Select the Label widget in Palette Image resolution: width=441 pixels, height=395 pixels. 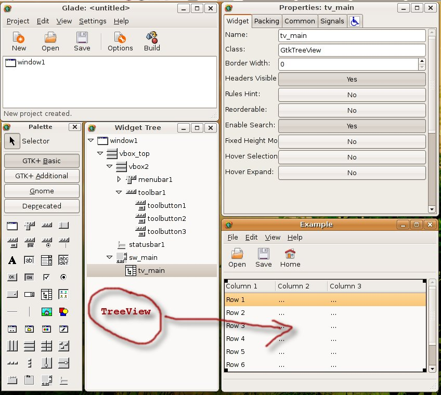point(12,260)
